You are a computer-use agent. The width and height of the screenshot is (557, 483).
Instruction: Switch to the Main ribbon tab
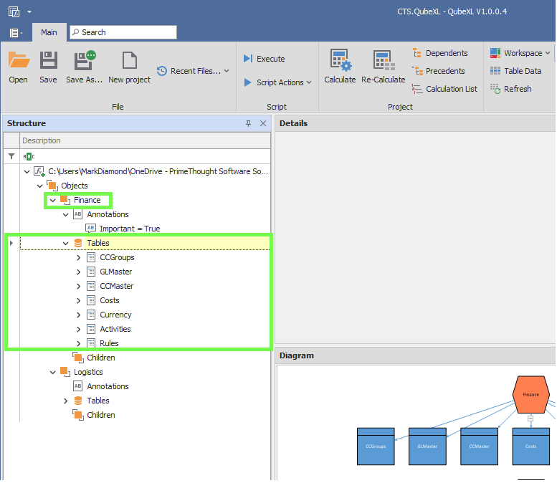49,32
